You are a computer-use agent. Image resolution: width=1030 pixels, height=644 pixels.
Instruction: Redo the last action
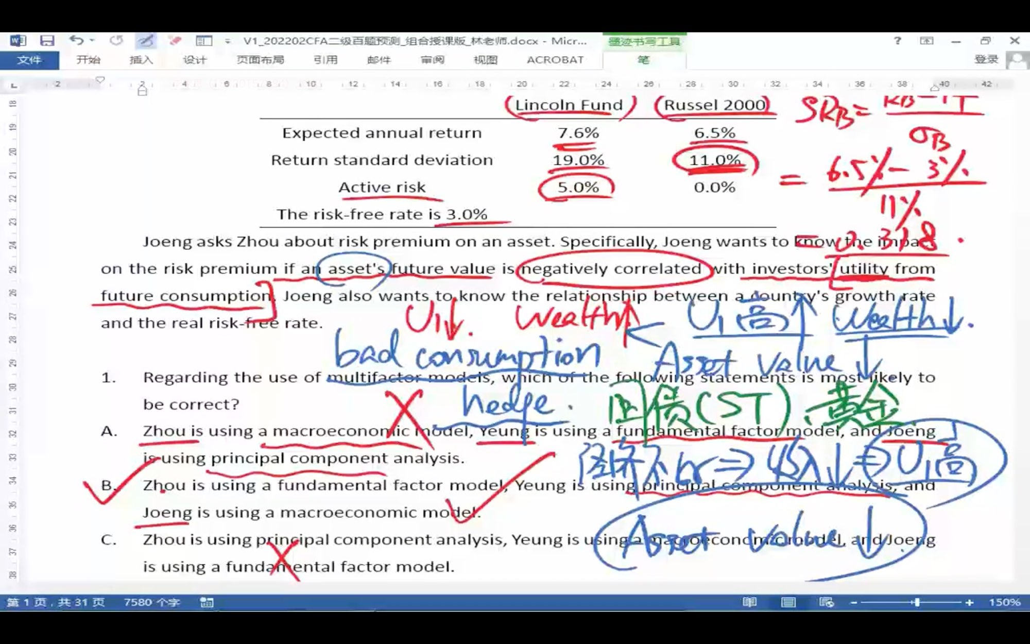[116, 40]
